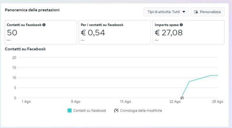Click the 8 Ago axis label
This screenshot has width=232, height=128.
click(x=76, y=101)
